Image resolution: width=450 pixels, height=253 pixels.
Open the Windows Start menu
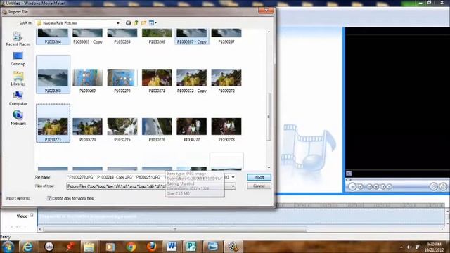[8, 247]
